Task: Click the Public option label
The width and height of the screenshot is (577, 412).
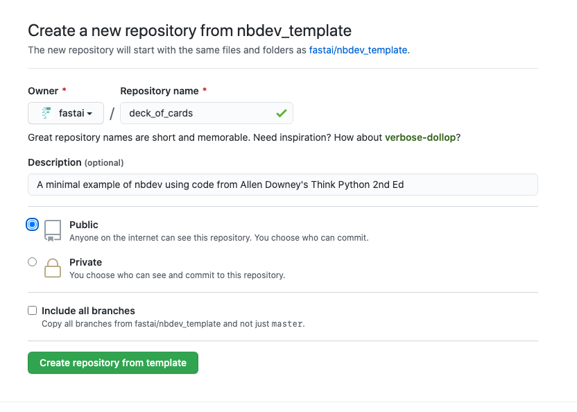Action: (84, 225)
